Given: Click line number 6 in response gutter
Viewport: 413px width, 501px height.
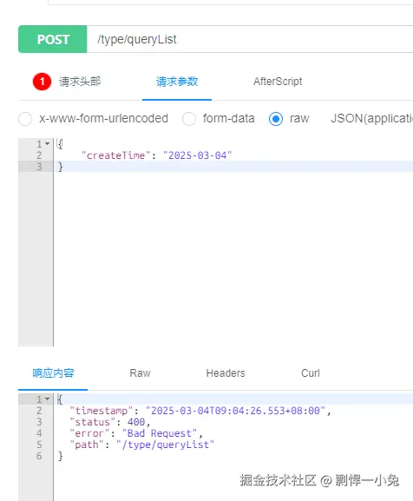Looking at the screenshot, I should point(39,456).
